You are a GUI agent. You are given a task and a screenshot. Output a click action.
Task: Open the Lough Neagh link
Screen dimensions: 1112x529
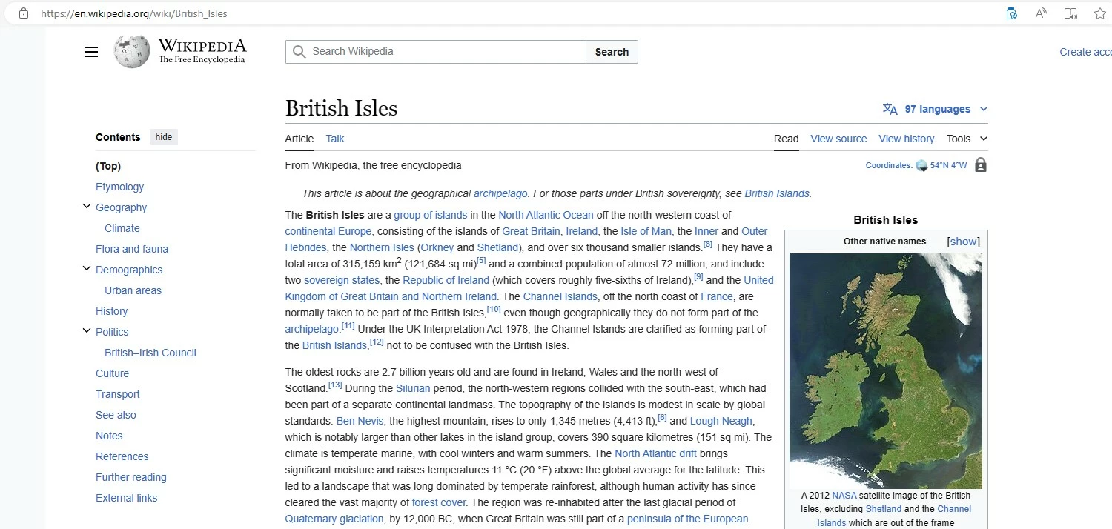pyautogui.click(x=721, y=421)
